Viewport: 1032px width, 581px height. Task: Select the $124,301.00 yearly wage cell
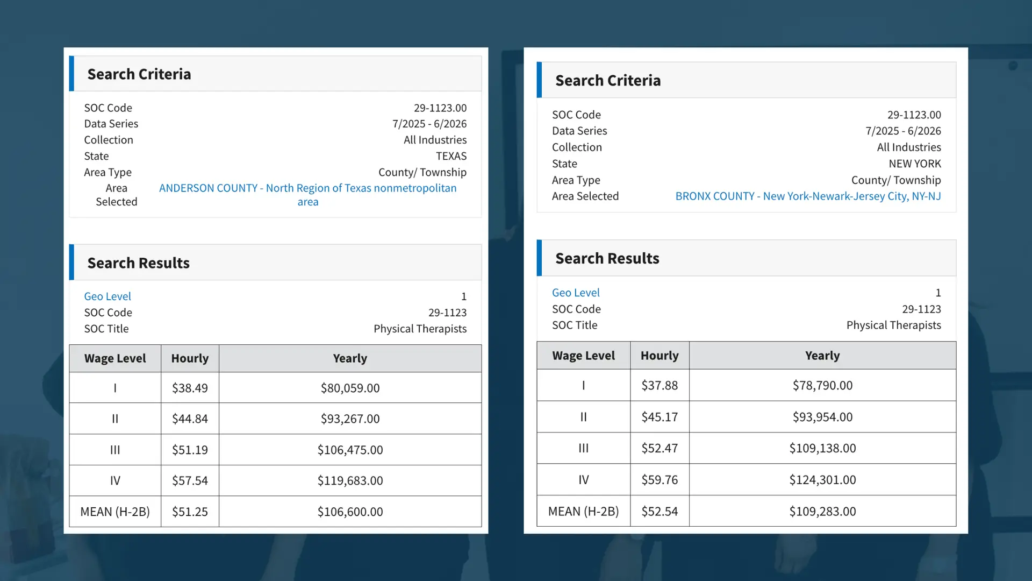coord(822,480)
